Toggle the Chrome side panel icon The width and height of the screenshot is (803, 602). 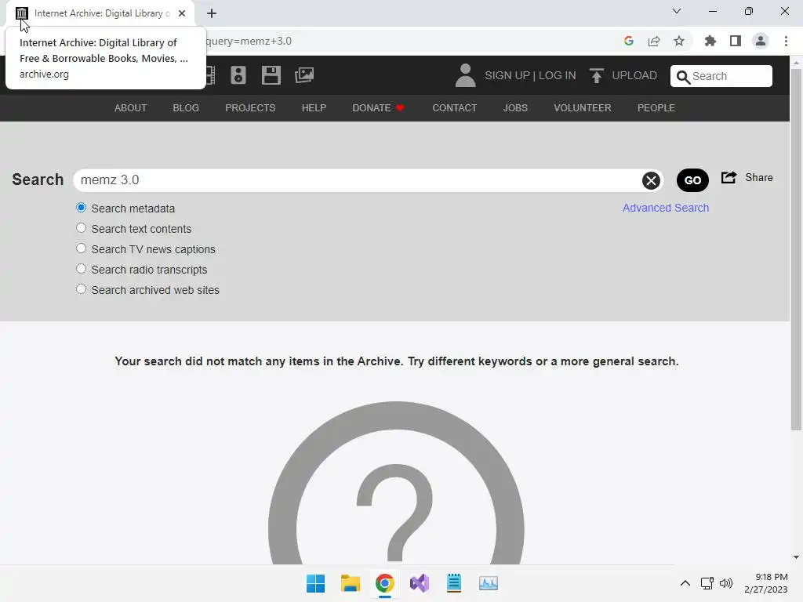736,41
